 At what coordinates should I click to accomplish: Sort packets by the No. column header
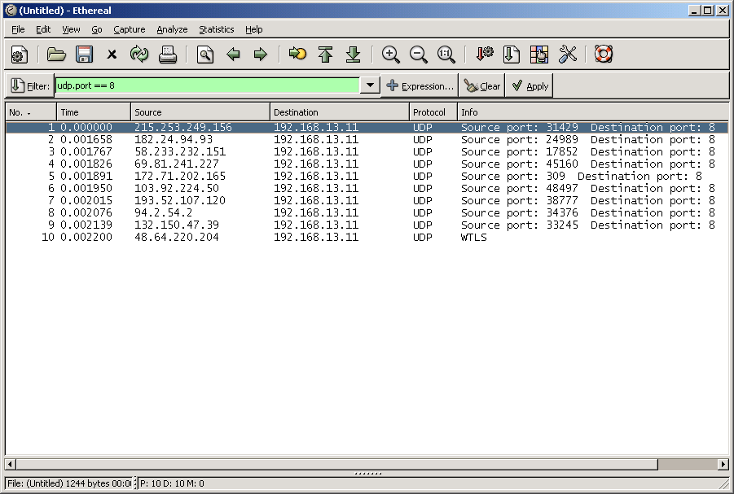click(x=31, y=112)
